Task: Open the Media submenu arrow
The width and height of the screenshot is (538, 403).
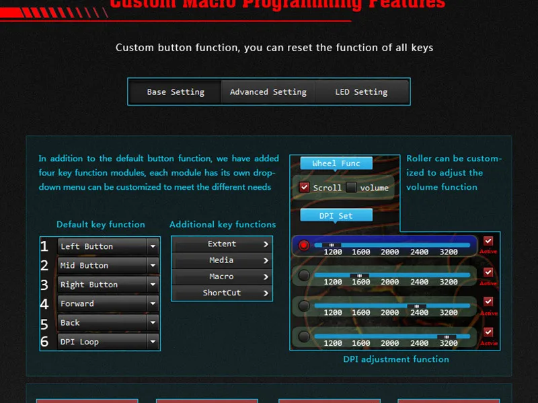Action: (x=266, y=260)
